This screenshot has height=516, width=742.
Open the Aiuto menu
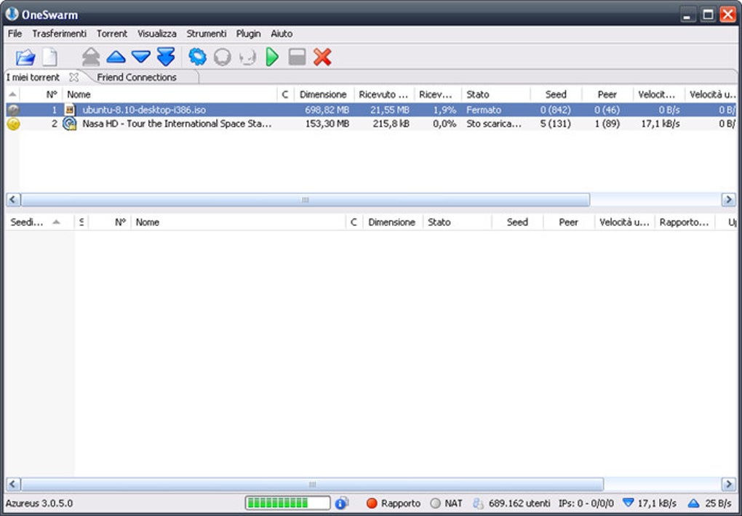(x=281, y=33)
